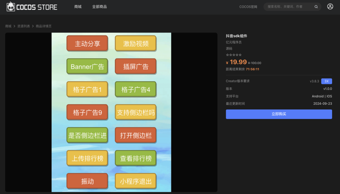Click the v3.8.3 version value

click(x=314, y=81)
